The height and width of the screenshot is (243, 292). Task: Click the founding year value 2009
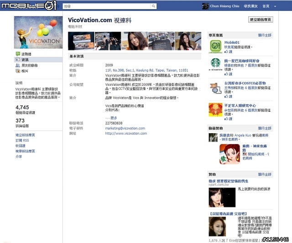point(109,65)
